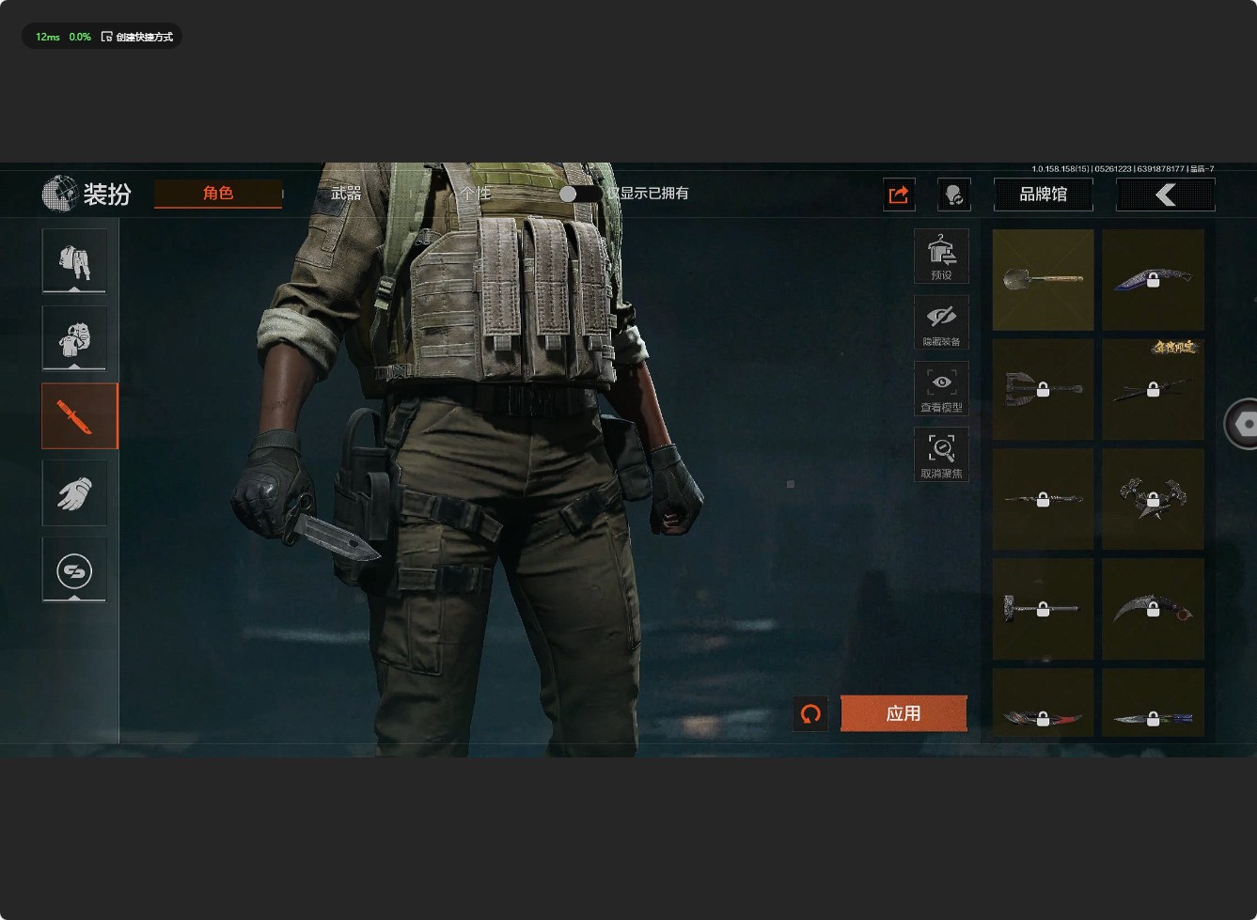Image resolution: width=1257 pixels, height=920 pixels.
Task: Select the locked thin dagger skin
Action: point(1044,499)
